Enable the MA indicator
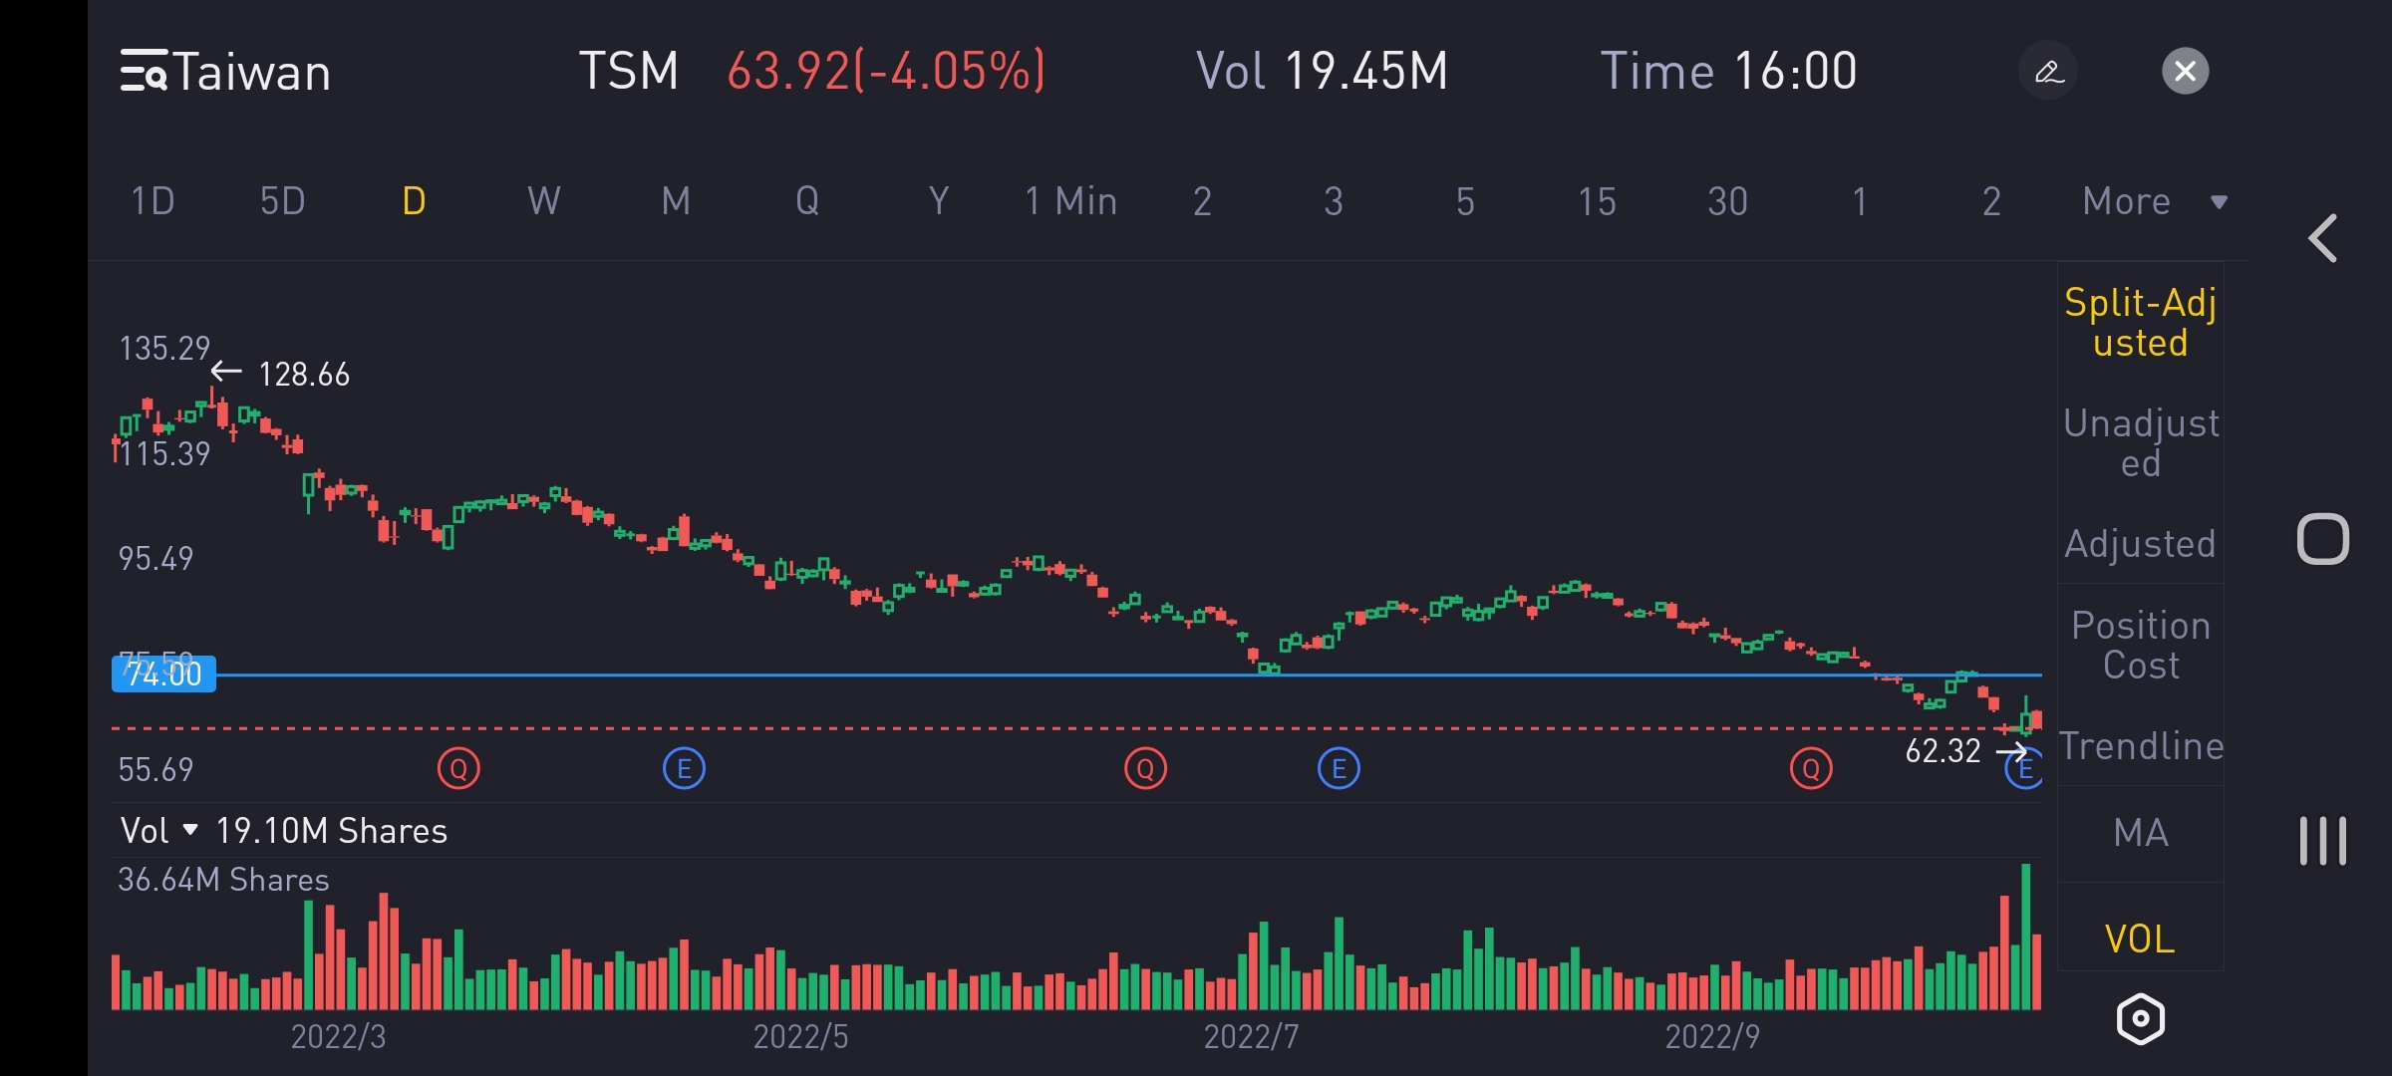This screenshot has width=2392, height=1076. [x=2140, y=833]
